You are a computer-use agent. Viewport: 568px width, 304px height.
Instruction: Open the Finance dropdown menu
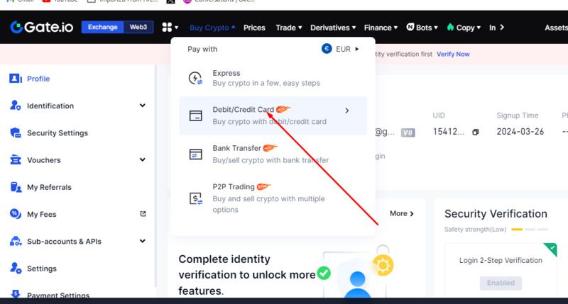click(x=381, y=28)
